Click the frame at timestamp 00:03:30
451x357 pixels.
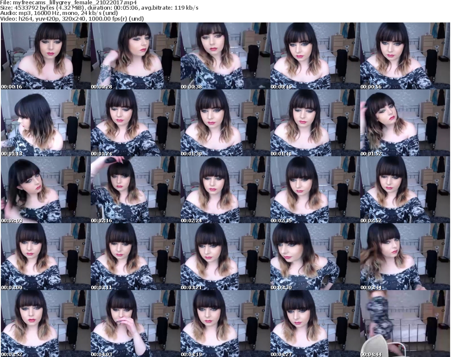pos(315,257)
